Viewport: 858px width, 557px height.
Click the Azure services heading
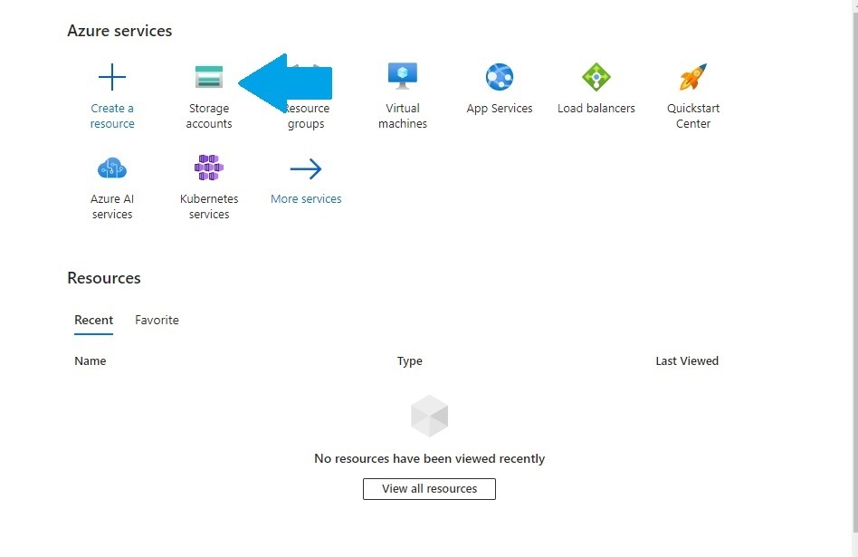click(x=119, y=31)
